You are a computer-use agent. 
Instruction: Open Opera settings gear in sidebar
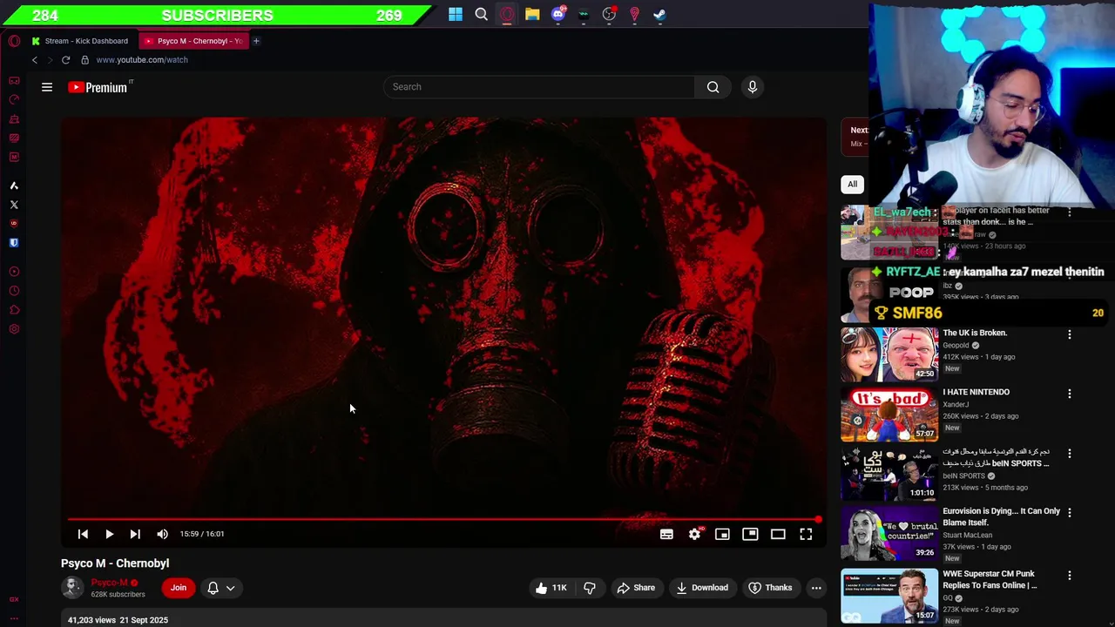(x=14, y=329)
